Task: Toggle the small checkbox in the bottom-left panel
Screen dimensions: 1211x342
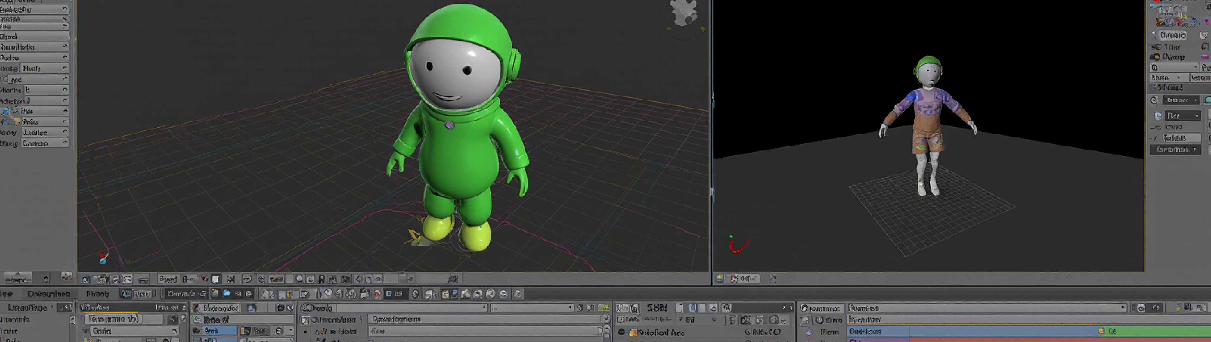Action: (72, 320)
